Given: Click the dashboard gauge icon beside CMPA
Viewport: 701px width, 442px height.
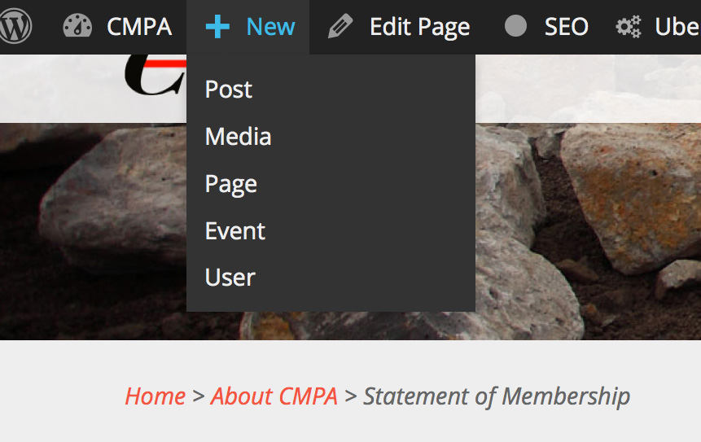Looking at the screenshot, I should (x=78, y=27).
